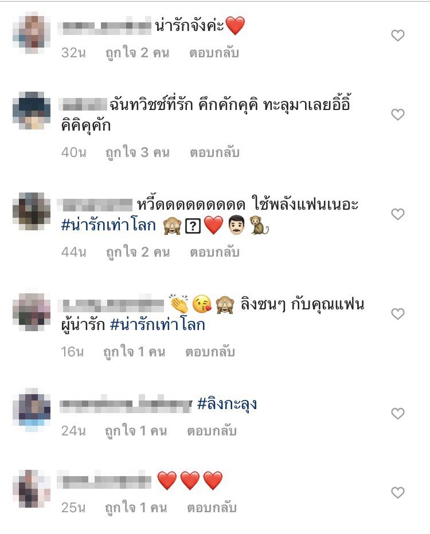The image size is (430, 534).
Task: Like the three red hearts comment
Action: pos(398,492)
